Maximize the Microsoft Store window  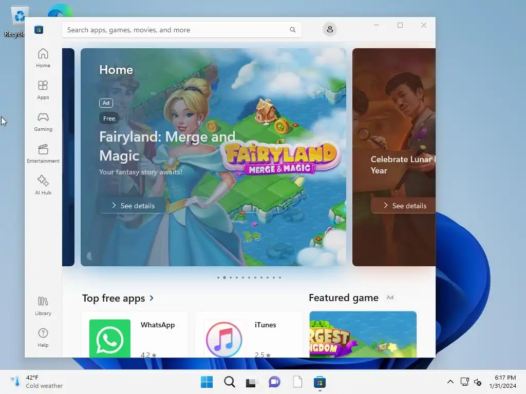pos(400,25)
